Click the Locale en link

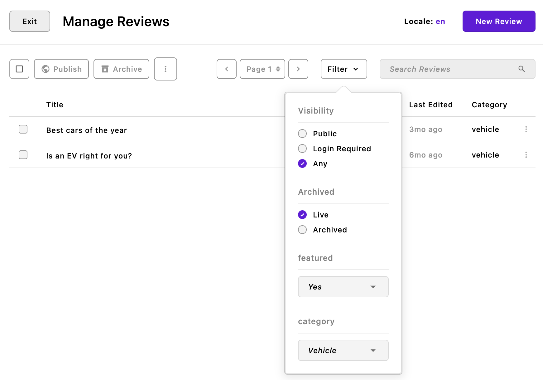tap(440, 21)
